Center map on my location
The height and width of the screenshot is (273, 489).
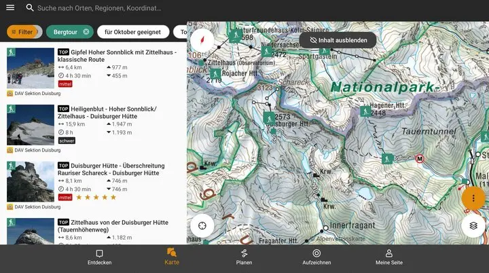202,225
